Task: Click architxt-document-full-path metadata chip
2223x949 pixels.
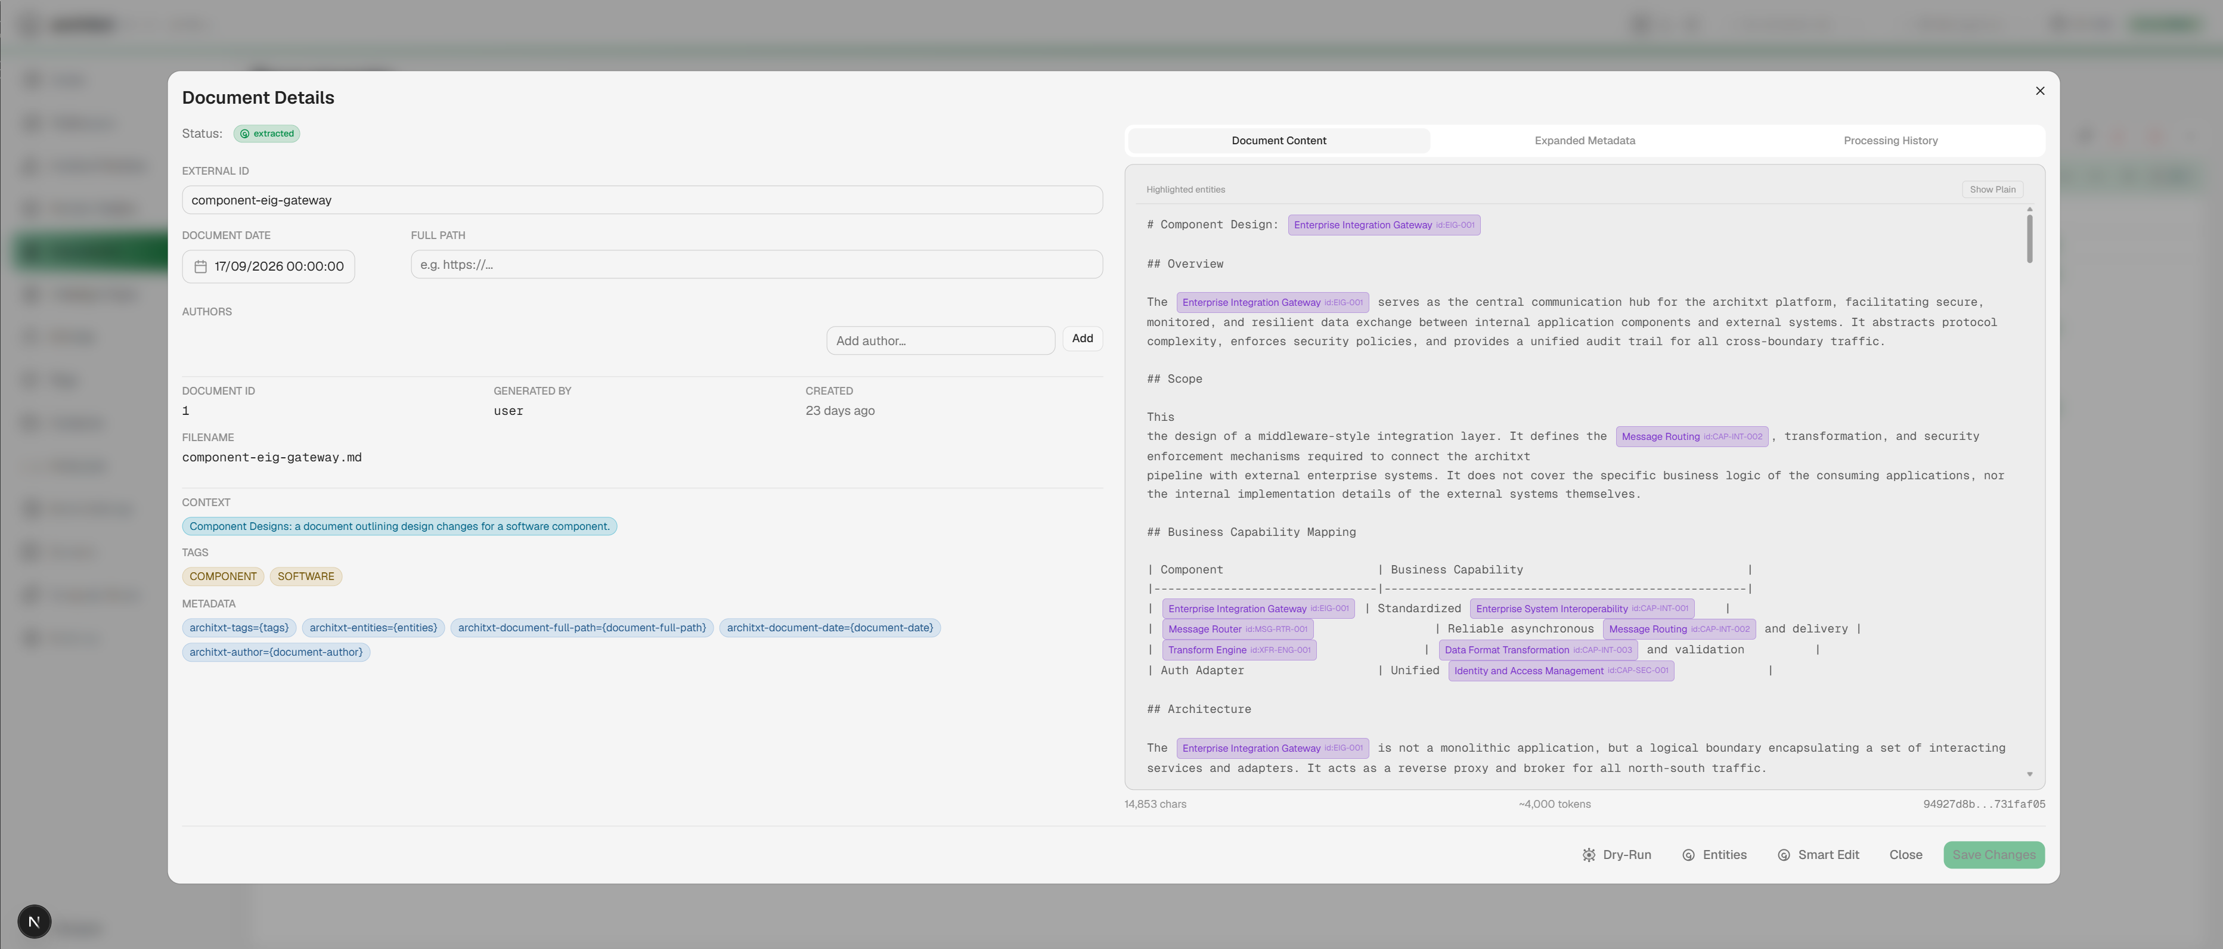Action: (x=582, y=628)
